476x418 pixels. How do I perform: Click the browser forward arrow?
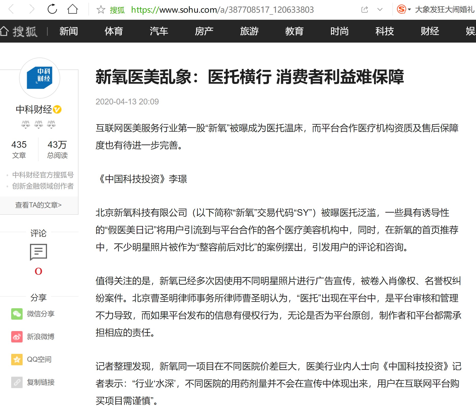pyautogui.click(x=31, y=9)
